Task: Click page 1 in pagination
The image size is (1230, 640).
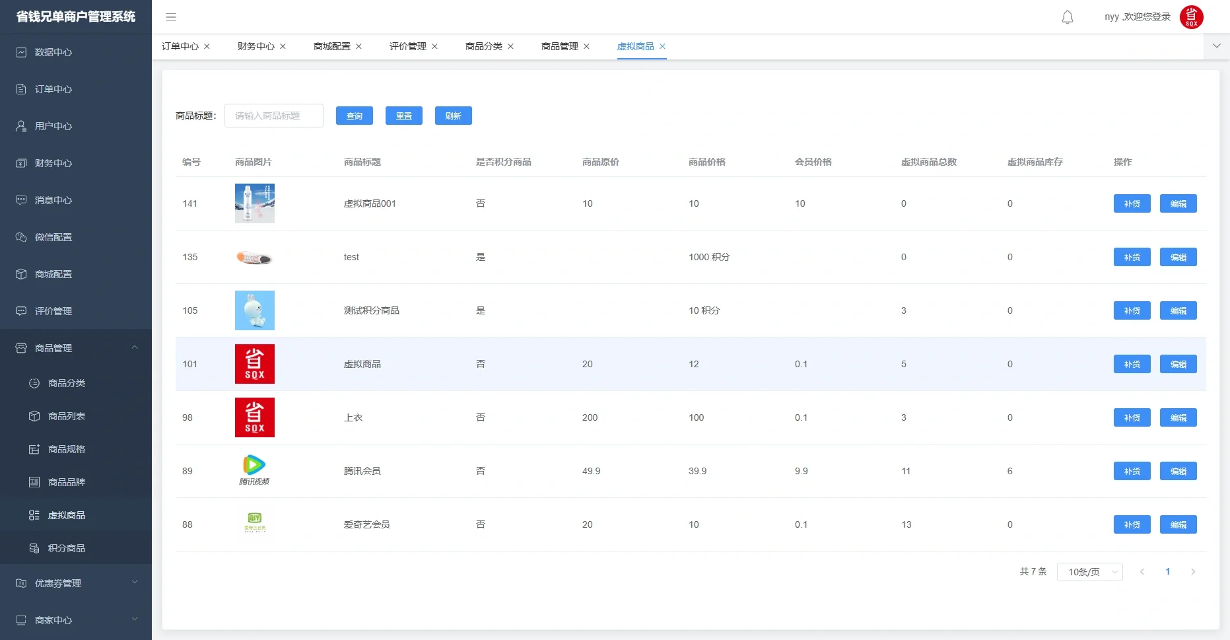Action: pos(1168,571)
